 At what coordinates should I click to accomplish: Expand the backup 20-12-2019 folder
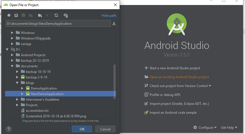pyautogui.click(x=12, y=60)
